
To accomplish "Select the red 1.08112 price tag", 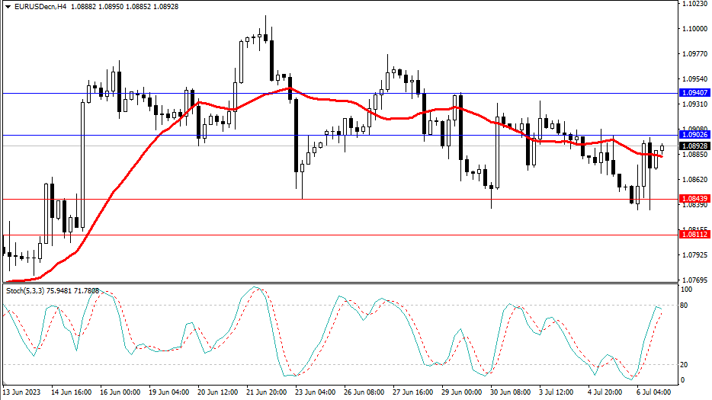I will [x=694, y=235].
